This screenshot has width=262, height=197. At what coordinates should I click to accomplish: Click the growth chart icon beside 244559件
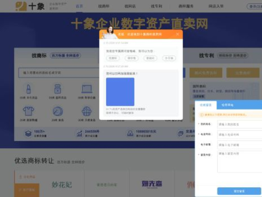[x=79, y=134]
